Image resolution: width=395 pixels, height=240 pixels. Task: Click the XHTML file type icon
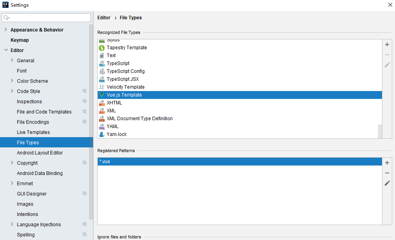(x=102, y=103)
